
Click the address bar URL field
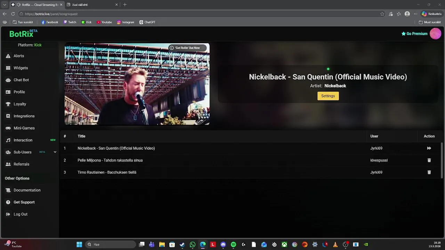coord(200,14)
